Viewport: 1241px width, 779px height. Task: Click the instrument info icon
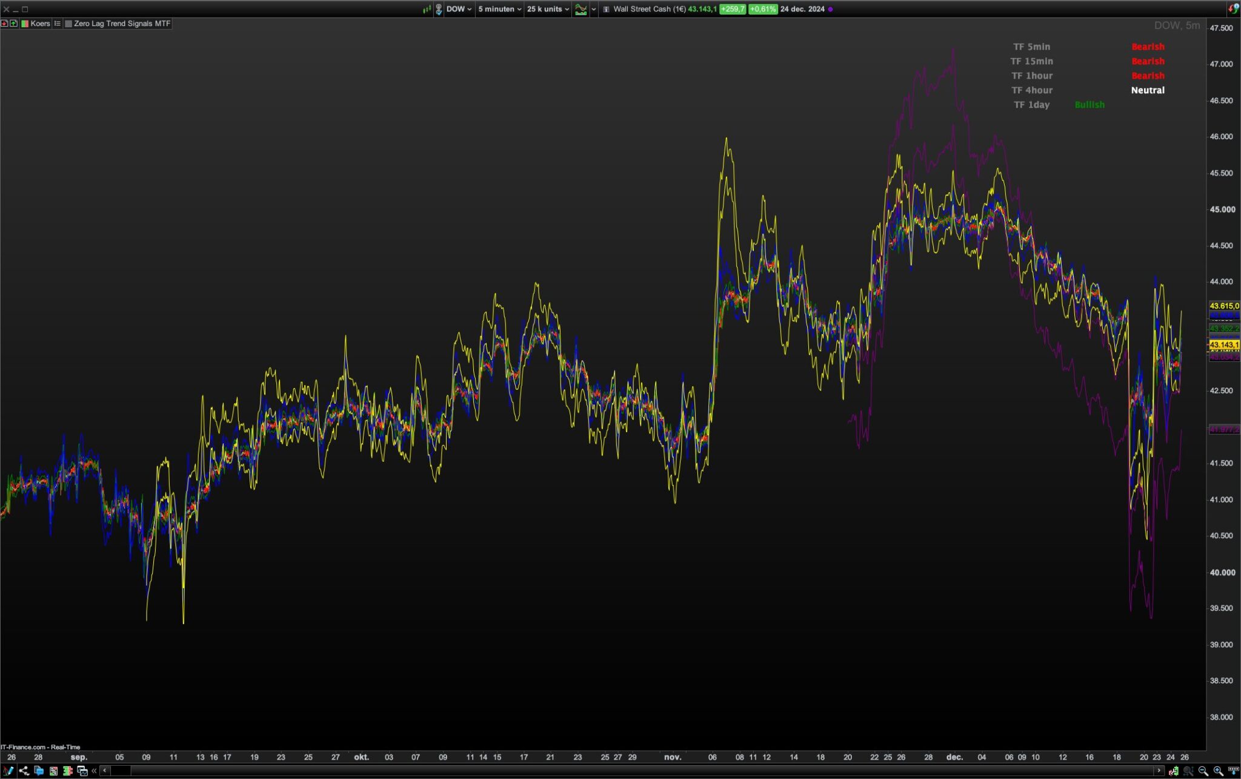606,9
